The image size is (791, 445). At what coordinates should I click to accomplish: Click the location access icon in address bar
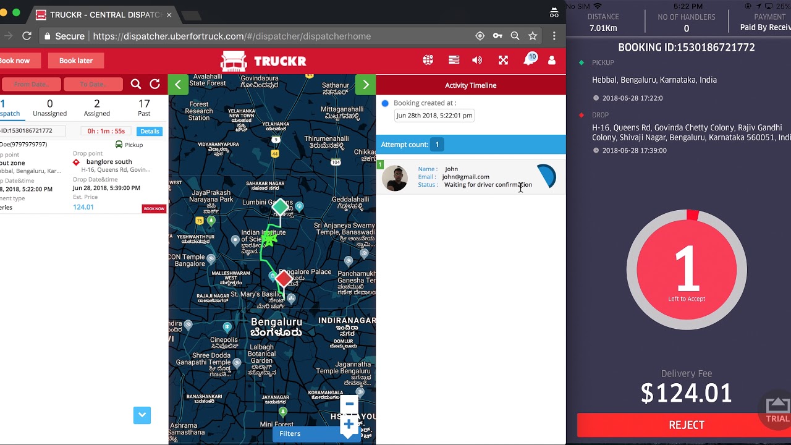click(480, 36)
